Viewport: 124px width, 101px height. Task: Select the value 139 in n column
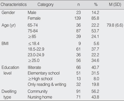click(78, 18)
